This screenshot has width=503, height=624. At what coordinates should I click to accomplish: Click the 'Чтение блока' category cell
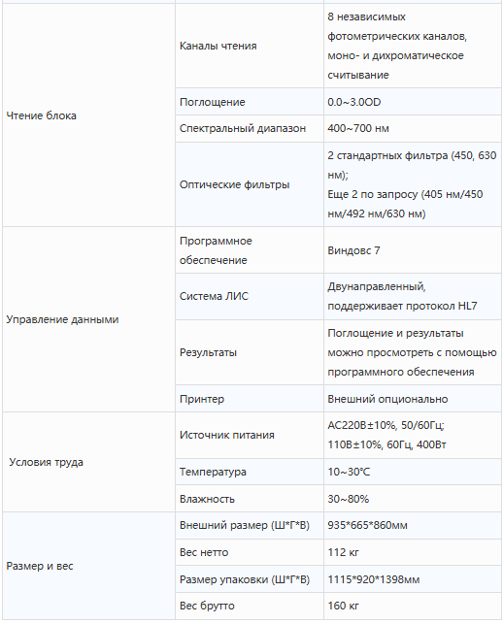88,115
